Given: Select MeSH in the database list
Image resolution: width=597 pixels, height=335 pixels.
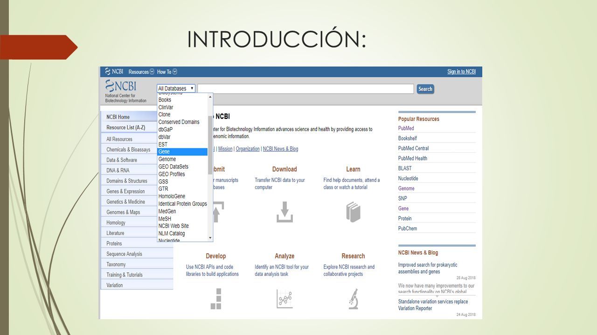Looking at the screenshot, I should (182, 219).
